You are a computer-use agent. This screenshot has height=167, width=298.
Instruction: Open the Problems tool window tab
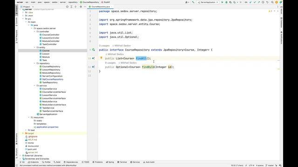click(x=97, y=162)
